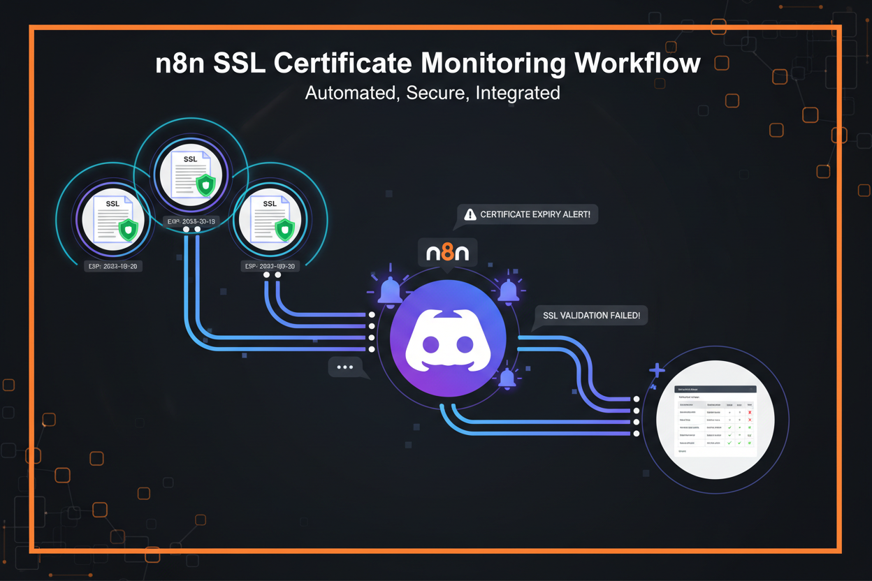This screenshot has width=872, height=581.
Task: Click the Automated, Secure, Integrated subtitle
Action: point(433,92)
